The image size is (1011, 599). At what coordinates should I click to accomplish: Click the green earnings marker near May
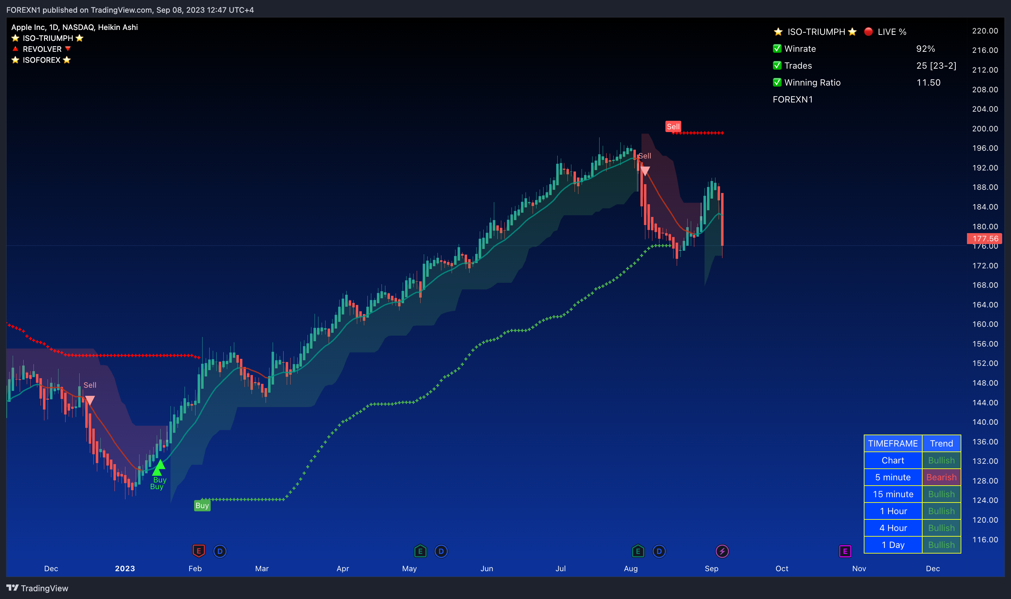click(x=420, y=551)
